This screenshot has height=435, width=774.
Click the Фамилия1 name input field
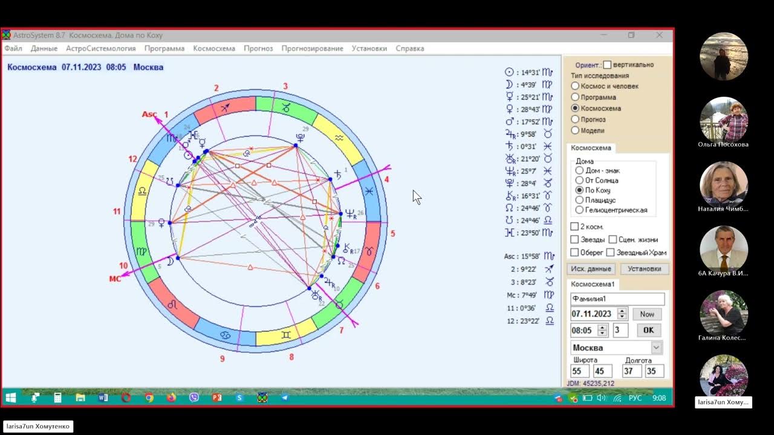click(x=617, y=299)
